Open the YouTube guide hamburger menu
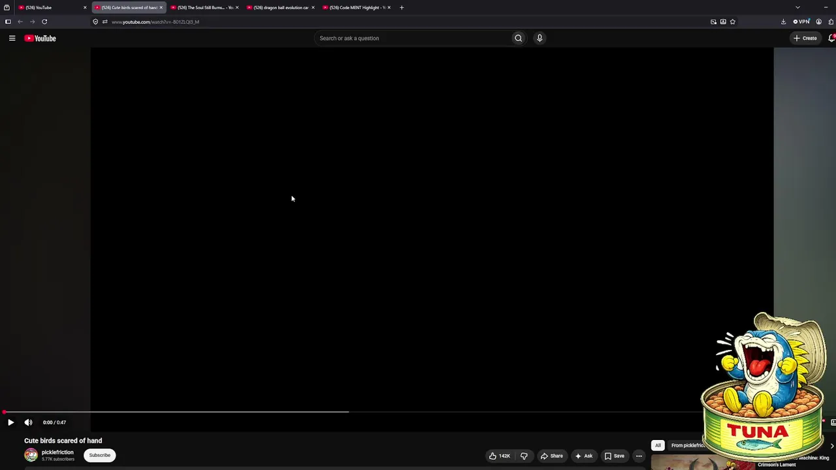Image resolution: width=836 pixels, height=470 pixels. tap(12, 39)
